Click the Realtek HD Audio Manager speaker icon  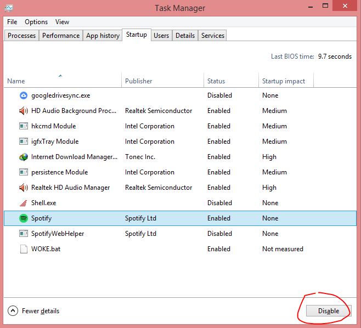(24, 188)
